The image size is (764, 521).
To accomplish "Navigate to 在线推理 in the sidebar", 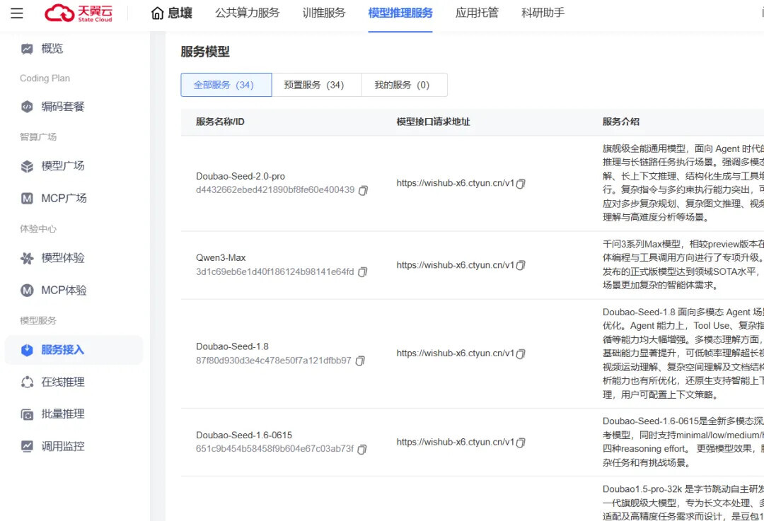I will click(x=62, y=382).
